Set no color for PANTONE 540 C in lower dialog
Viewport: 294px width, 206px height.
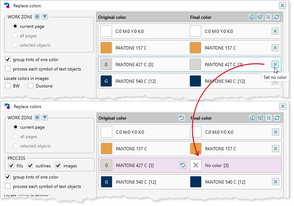pyautogui.click(x=276, y=182)
